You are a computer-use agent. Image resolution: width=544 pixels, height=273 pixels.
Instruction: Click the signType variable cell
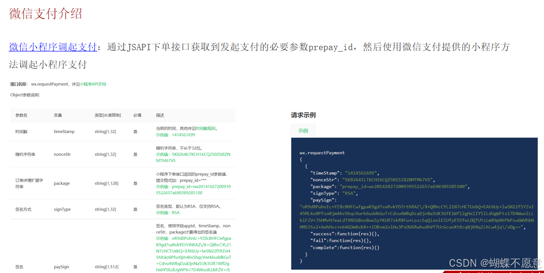click(62, 210)
